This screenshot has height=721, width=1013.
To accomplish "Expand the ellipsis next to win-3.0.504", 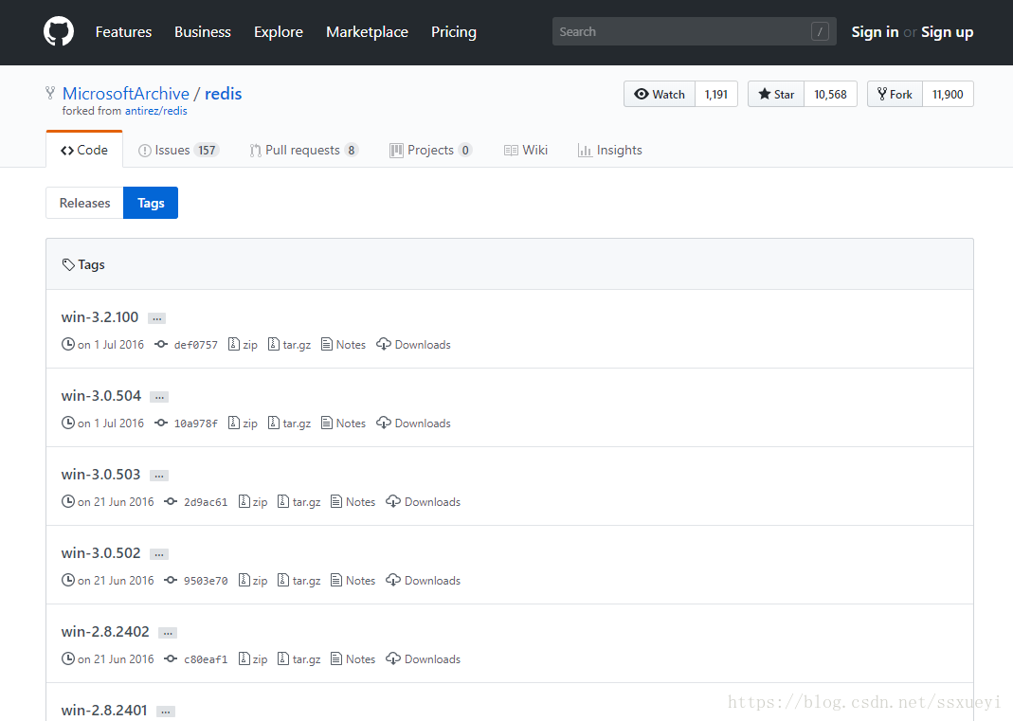I will click(159, 397).
